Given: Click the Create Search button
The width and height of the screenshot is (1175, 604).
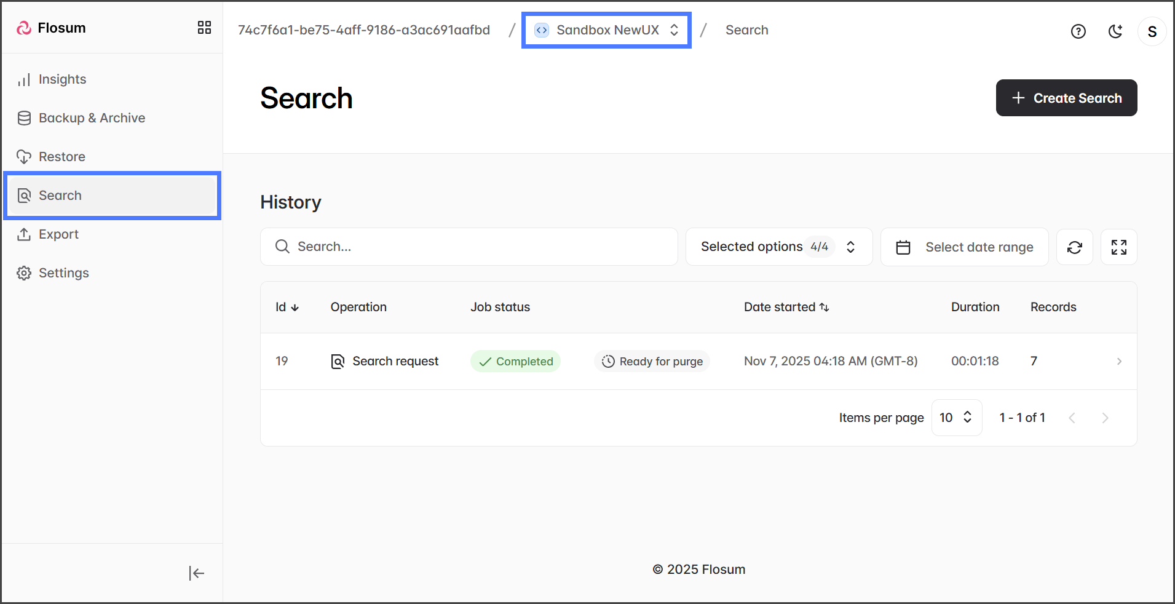Looking at the screenshot, I should 1066,98.
